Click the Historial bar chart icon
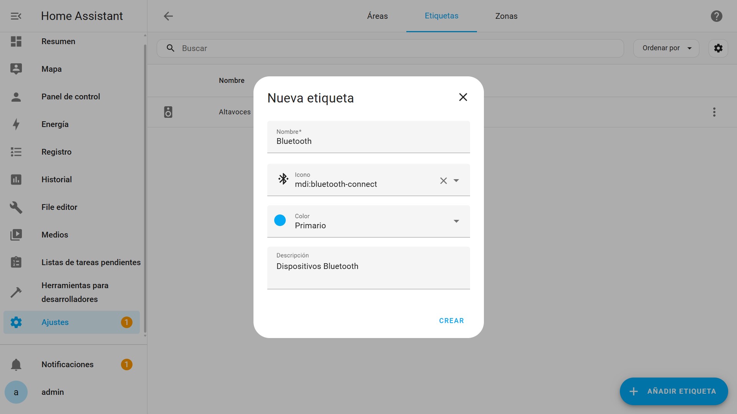 click(x=16, y=179)
